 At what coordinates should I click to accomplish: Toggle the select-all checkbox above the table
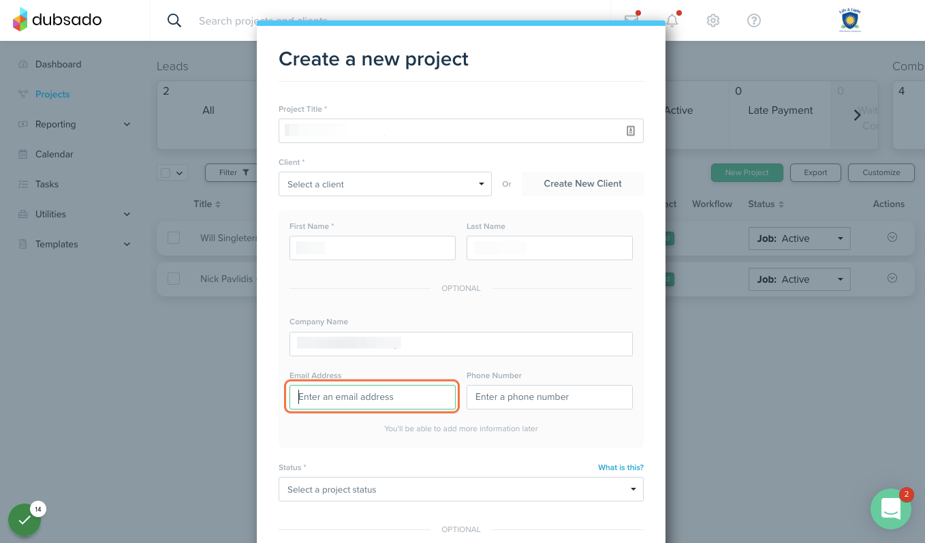[x=166, y=173]
